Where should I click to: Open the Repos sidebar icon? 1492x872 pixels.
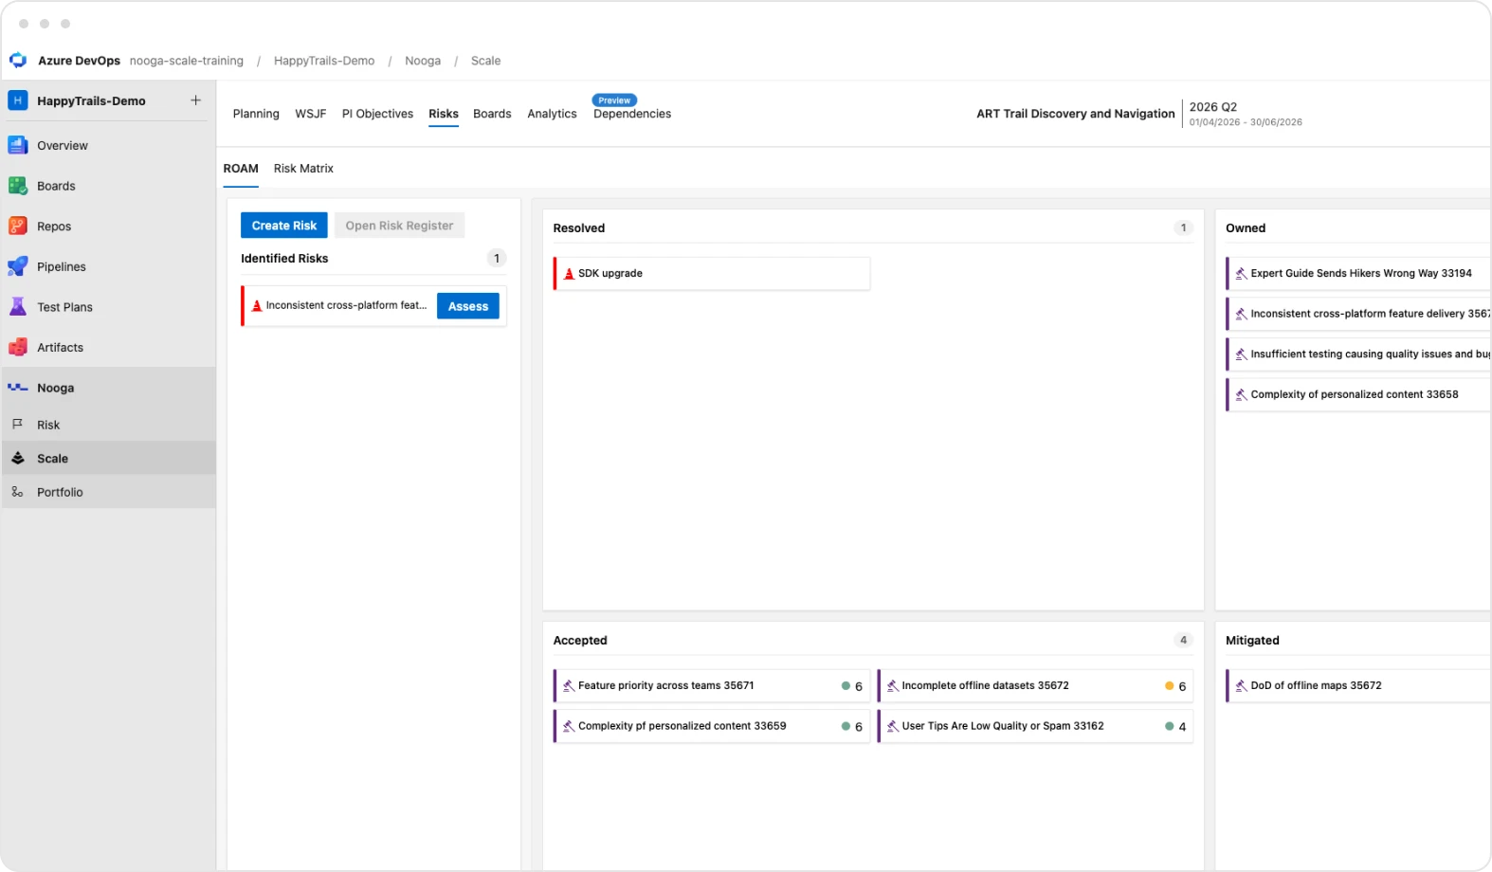coord(18,227)
